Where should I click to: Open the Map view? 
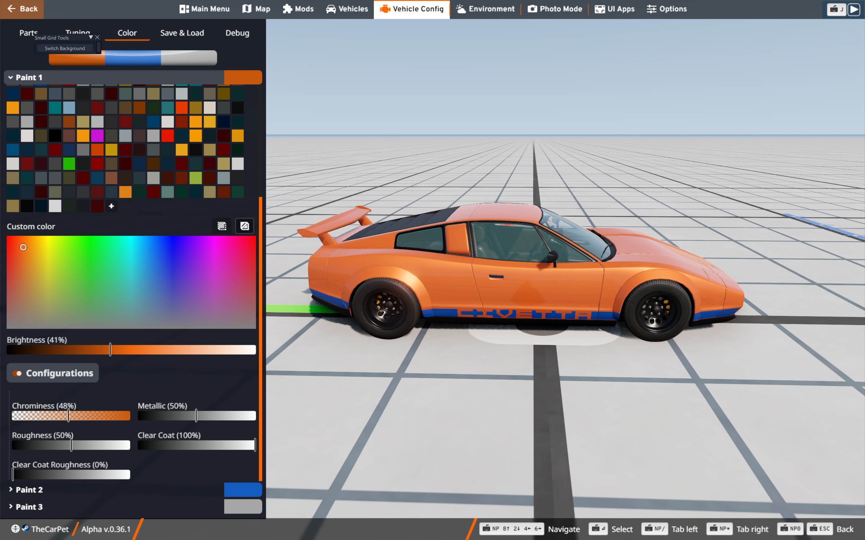pos(256,9)
